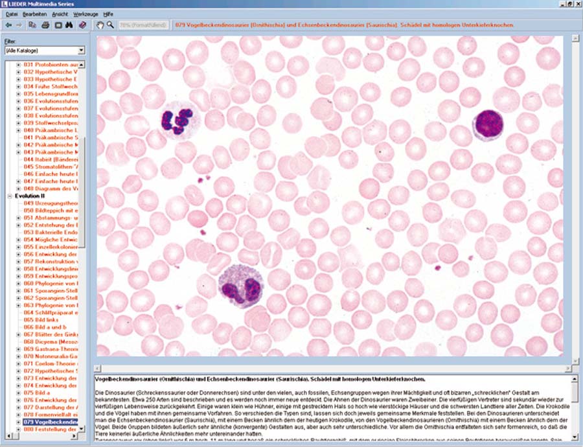Click the printer icon

(45, 25)
